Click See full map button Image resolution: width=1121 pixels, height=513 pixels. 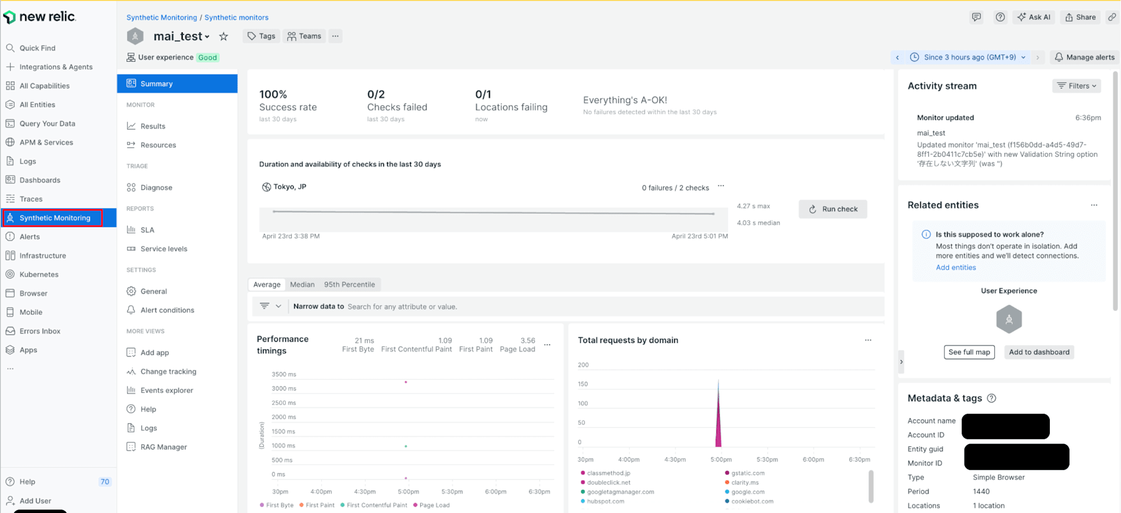coord(970,352)
